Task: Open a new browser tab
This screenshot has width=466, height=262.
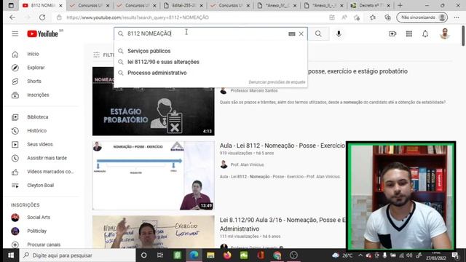Action: tap(400, 5)
